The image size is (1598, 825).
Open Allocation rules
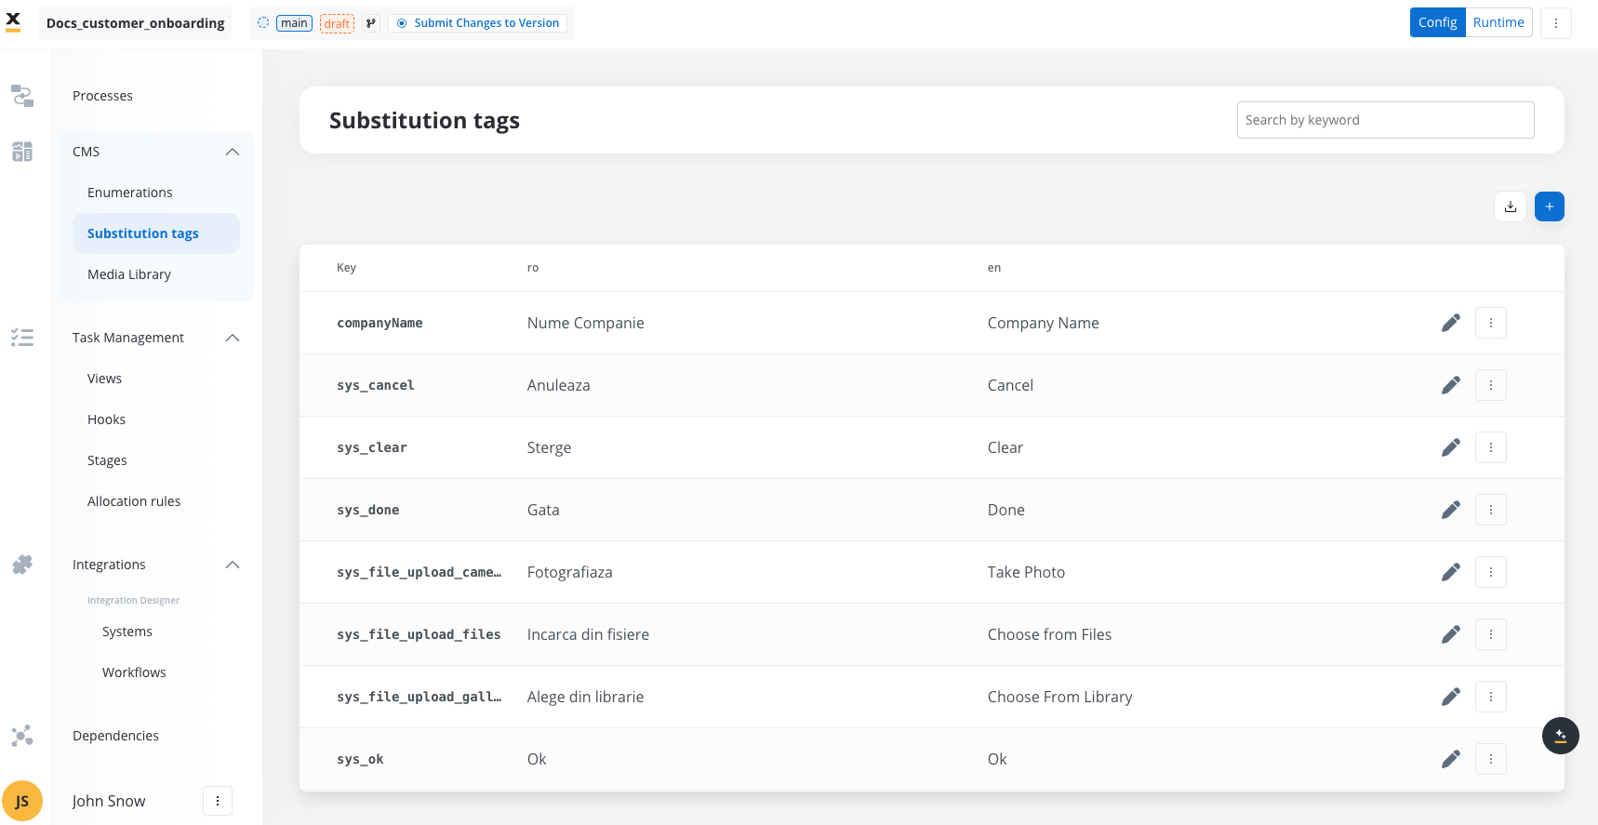point(134,501)
